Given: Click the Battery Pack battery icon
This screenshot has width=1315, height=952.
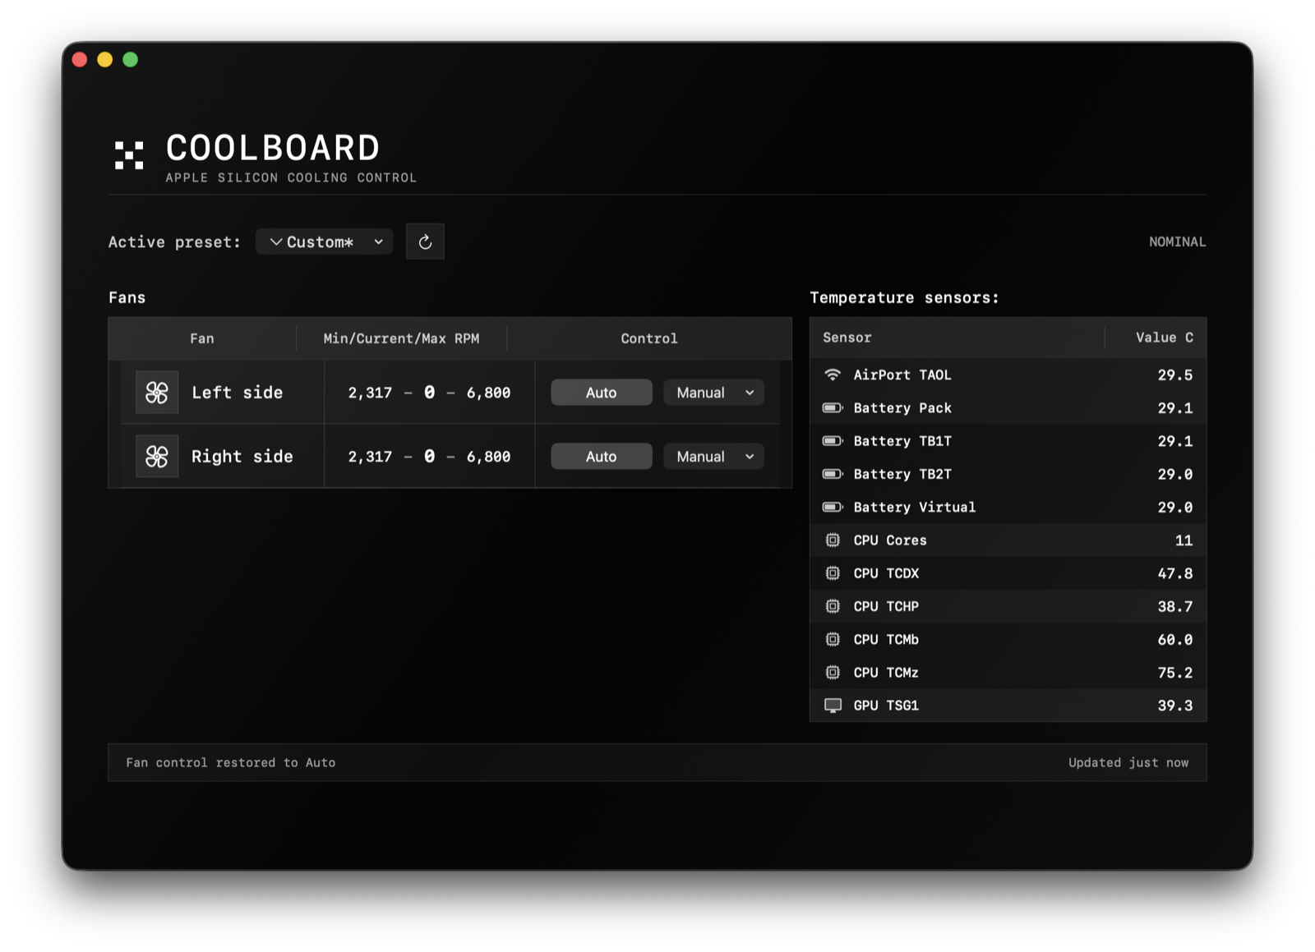Looking at the screenshot, I should (x=833, y=407).
